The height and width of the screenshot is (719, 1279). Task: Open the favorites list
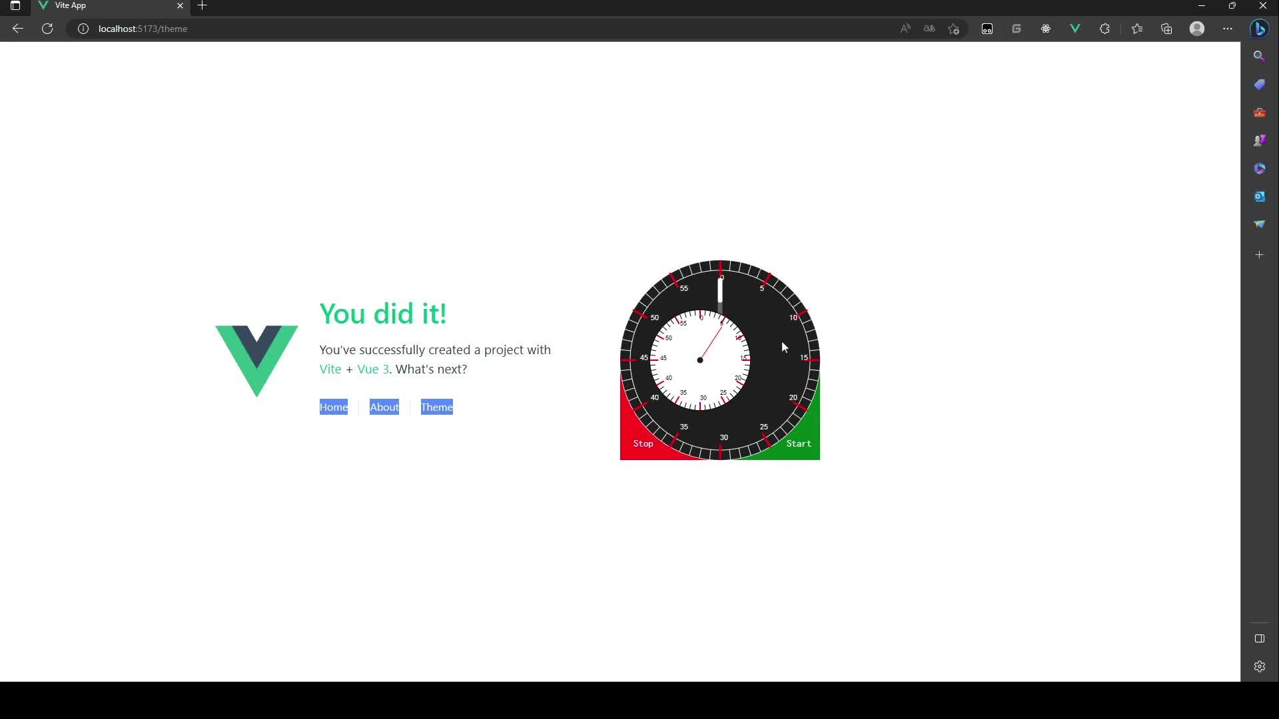1137,29
